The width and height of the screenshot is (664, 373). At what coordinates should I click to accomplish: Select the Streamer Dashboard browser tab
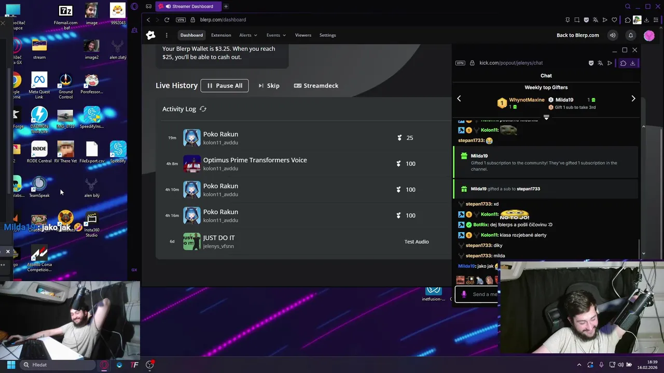[x=187, y=6]
